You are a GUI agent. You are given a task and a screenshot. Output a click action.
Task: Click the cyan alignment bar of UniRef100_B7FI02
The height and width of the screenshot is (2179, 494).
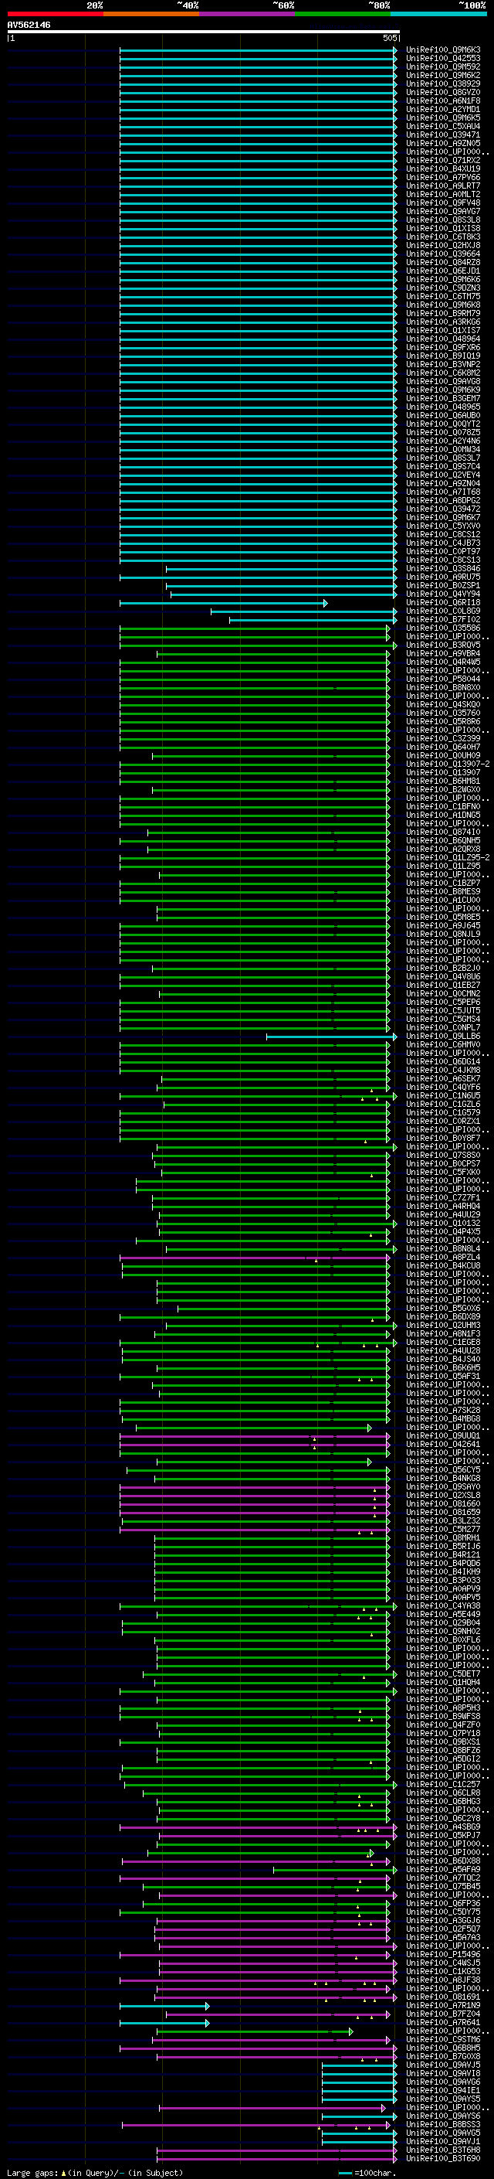(313, 620)
